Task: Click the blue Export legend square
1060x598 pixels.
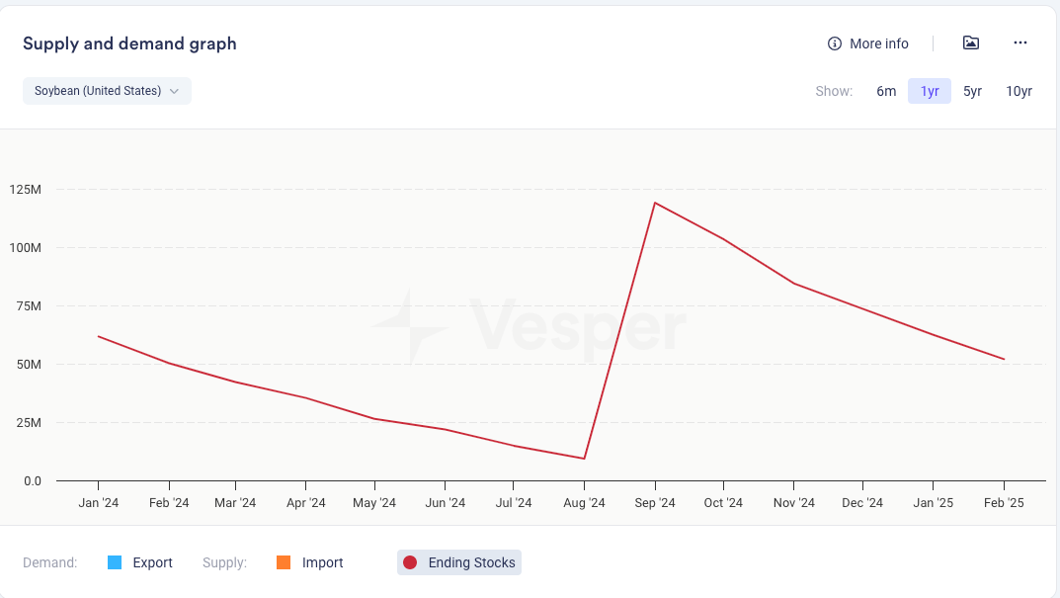Action: click(115, 562)
